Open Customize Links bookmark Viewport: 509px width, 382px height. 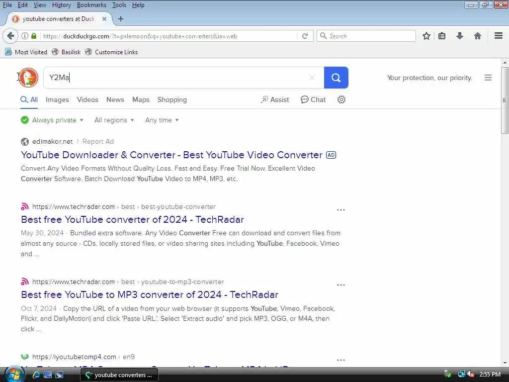point(112,52)
